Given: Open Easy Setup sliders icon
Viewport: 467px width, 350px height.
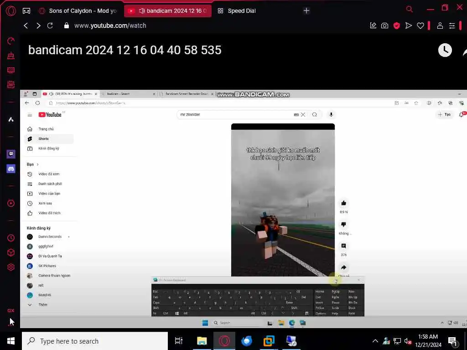Looking at the screenshot, I should coord(452,26).
